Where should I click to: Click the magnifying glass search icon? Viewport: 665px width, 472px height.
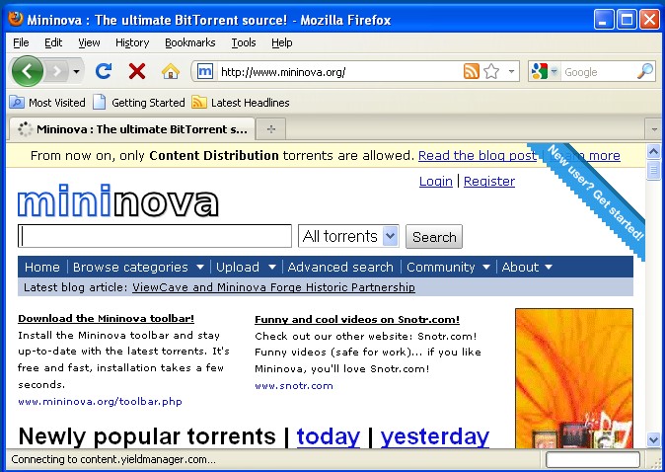[645, 71]
